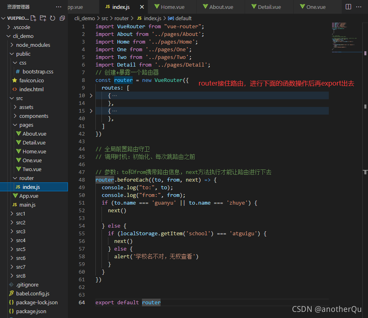Open Home.vue from the pages folder
The height and width of the screenshot is (318, 368).
coord(34,152)
